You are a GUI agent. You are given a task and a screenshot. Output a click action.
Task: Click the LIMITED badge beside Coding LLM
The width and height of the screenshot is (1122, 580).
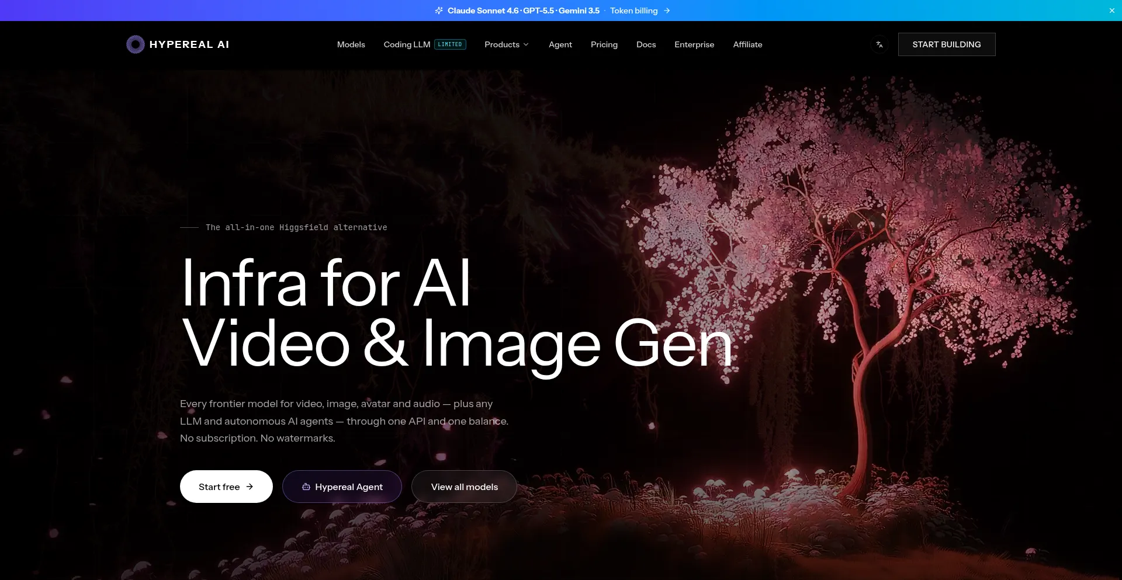click(450, 44)
